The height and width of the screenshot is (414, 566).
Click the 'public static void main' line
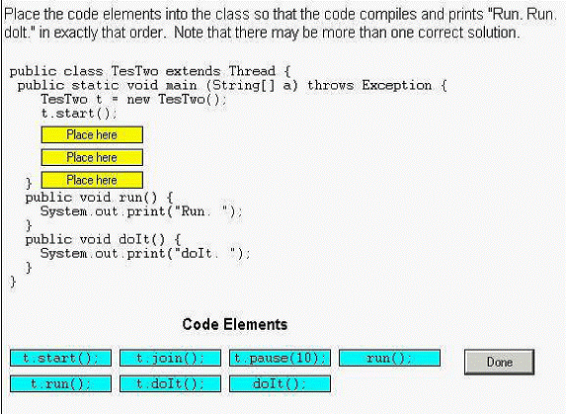[x=232, y=86]
